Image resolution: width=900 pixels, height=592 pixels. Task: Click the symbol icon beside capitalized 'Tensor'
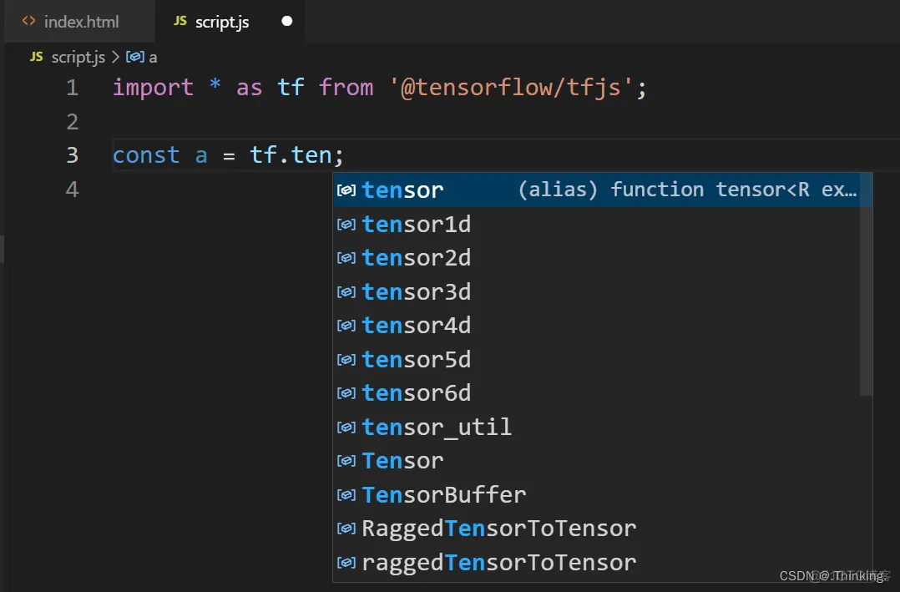coord(346,461)
